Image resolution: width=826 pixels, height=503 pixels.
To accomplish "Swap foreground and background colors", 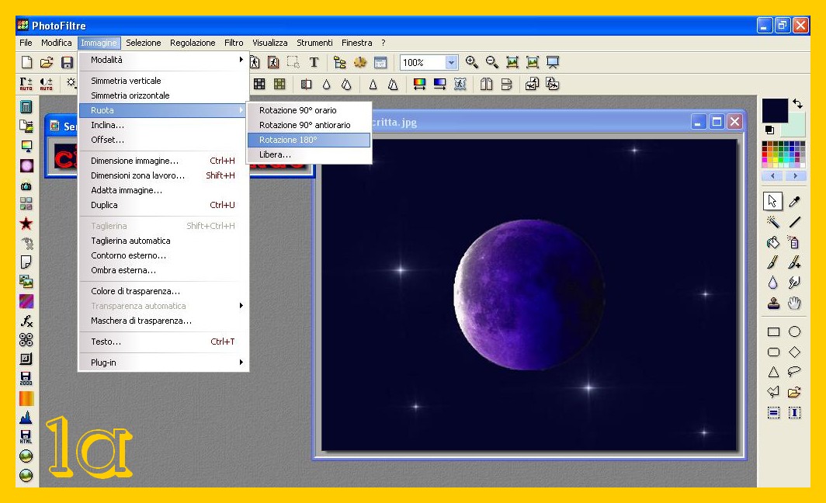I will pos(797,103).
